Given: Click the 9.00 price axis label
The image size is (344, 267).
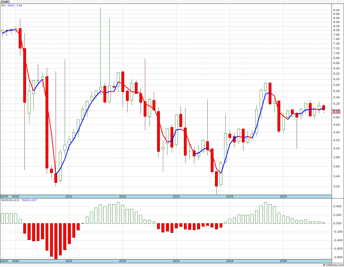Looking at the screenshot, I should 336,10.
